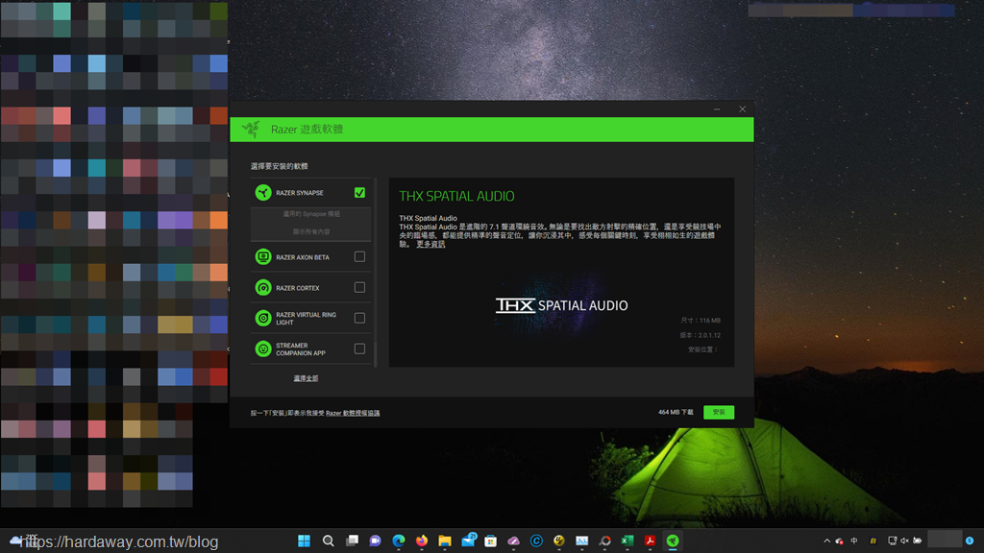This screenshot has width=984, height=553.
Task: Select the STREAMER COMPANION APP label
Action: click(x=301, y=349)
